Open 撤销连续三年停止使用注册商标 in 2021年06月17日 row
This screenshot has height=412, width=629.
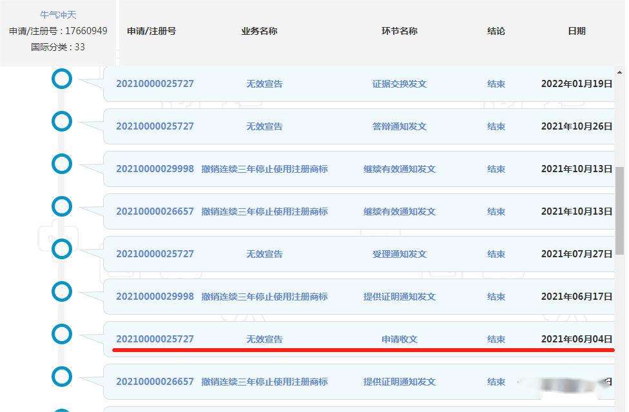[x=264, y=297]
